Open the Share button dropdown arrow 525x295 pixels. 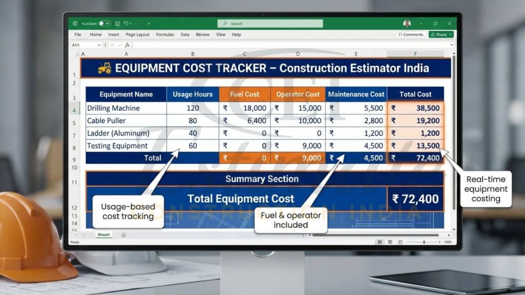click(451, 34)
